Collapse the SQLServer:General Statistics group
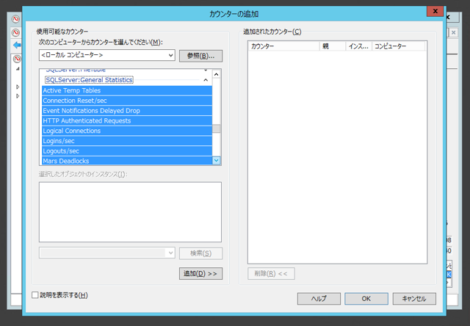This screenshot has height=326, width=470. tap(206, 80)
